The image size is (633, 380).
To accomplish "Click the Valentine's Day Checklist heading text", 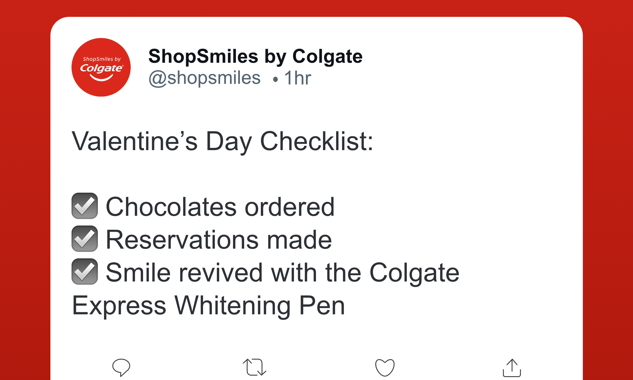I will pos(222,141).
